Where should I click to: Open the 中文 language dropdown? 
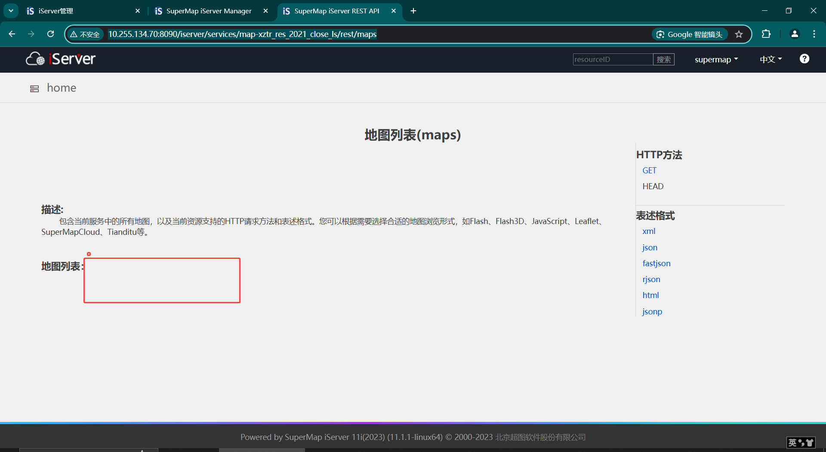pos(771,59)
